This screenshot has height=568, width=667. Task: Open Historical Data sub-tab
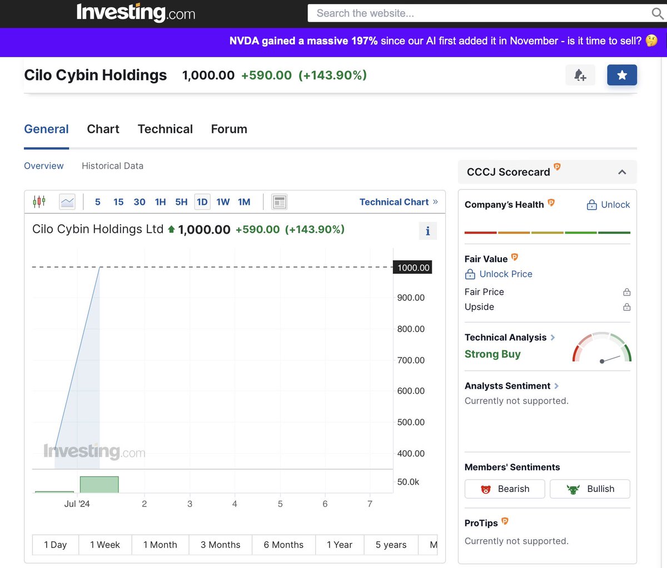click(x=112, y=166)
